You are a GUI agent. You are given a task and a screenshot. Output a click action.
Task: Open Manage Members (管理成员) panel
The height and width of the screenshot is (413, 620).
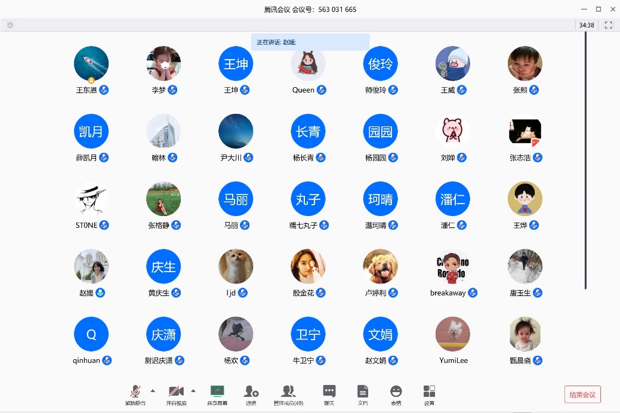[x=288, y=395]
